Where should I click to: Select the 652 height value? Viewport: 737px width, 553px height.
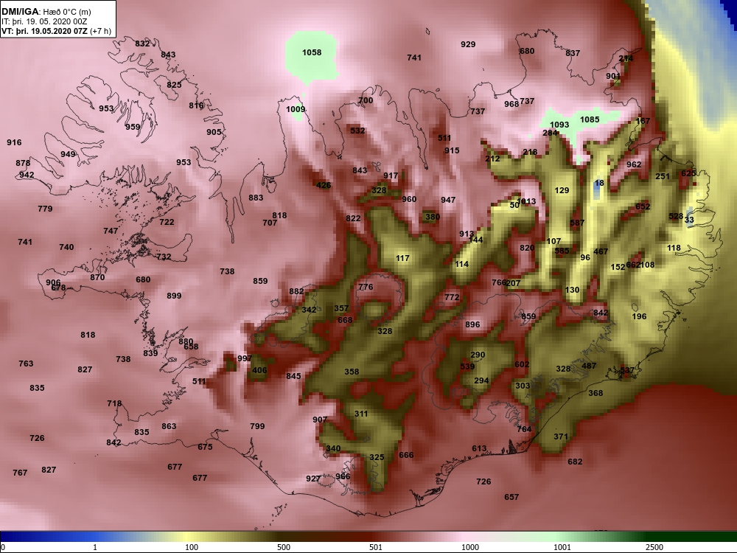tap(643, 206)
